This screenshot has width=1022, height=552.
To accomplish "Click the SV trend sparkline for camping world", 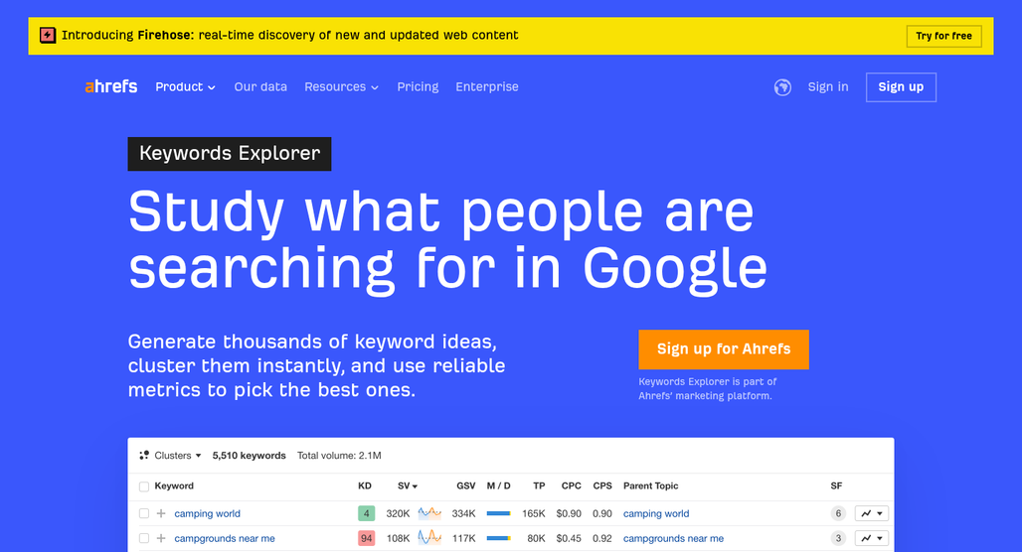I will [x=429, y=514].
